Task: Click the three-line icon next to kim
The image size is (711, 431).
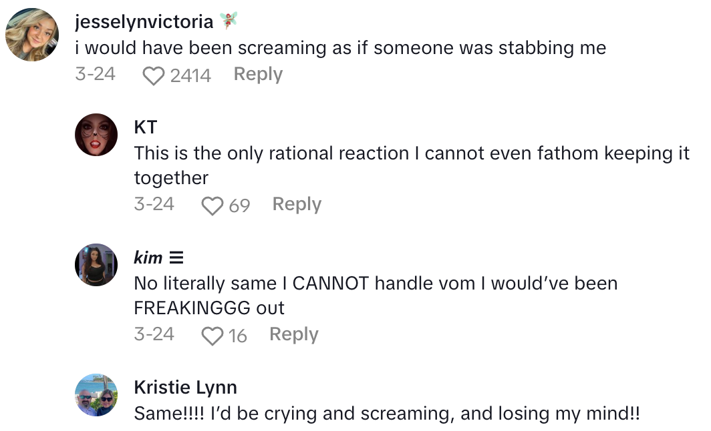Action: tap(176, 258)
